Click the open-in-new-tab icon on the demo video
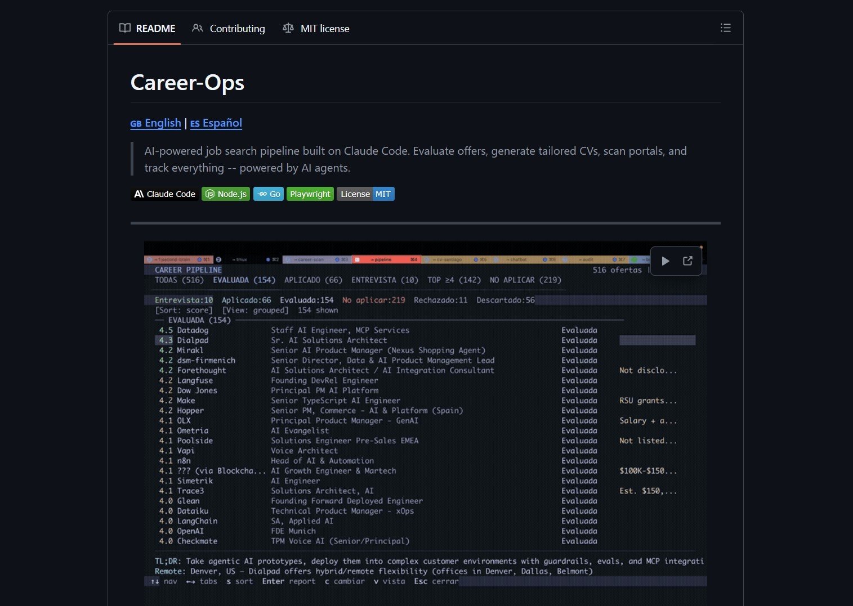 coord(687,261)
